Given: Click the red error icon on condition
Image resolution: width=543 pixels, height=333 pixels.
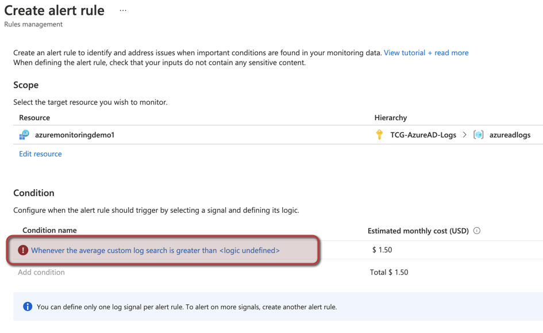Looking at the screenshot, I should (x=23, y=250).
